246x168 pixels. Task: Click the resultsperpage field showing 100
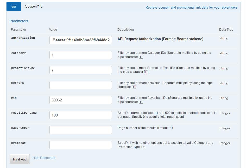pos(81,115)
